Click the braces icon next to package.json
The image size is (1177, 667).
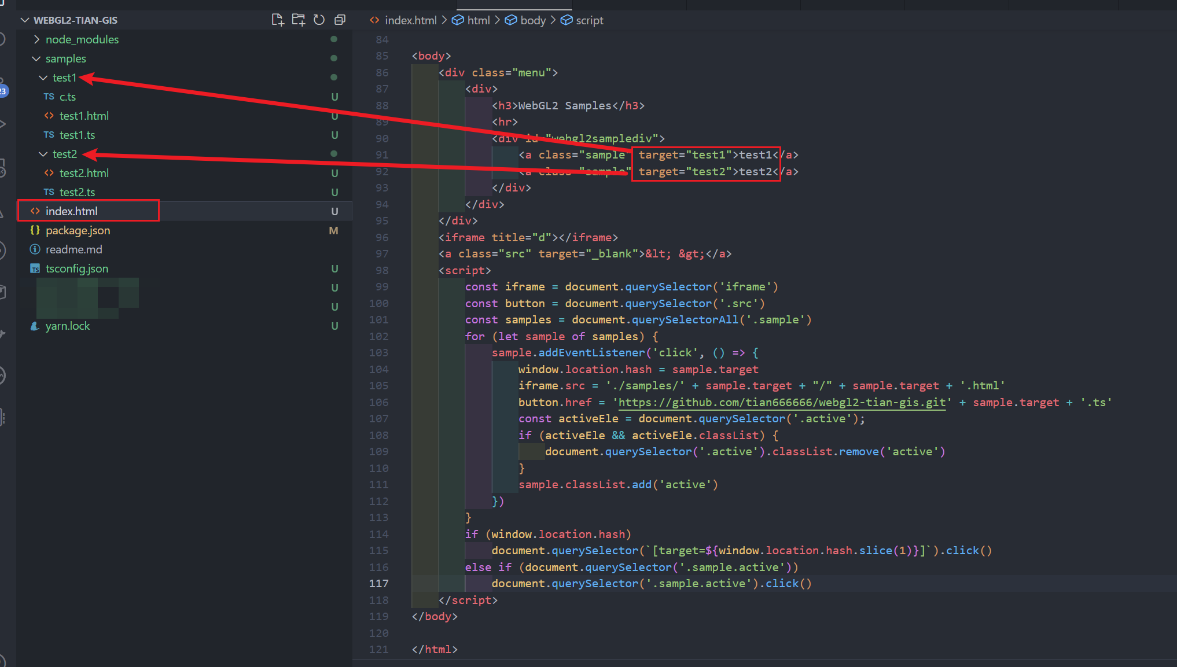click(35, 230)
